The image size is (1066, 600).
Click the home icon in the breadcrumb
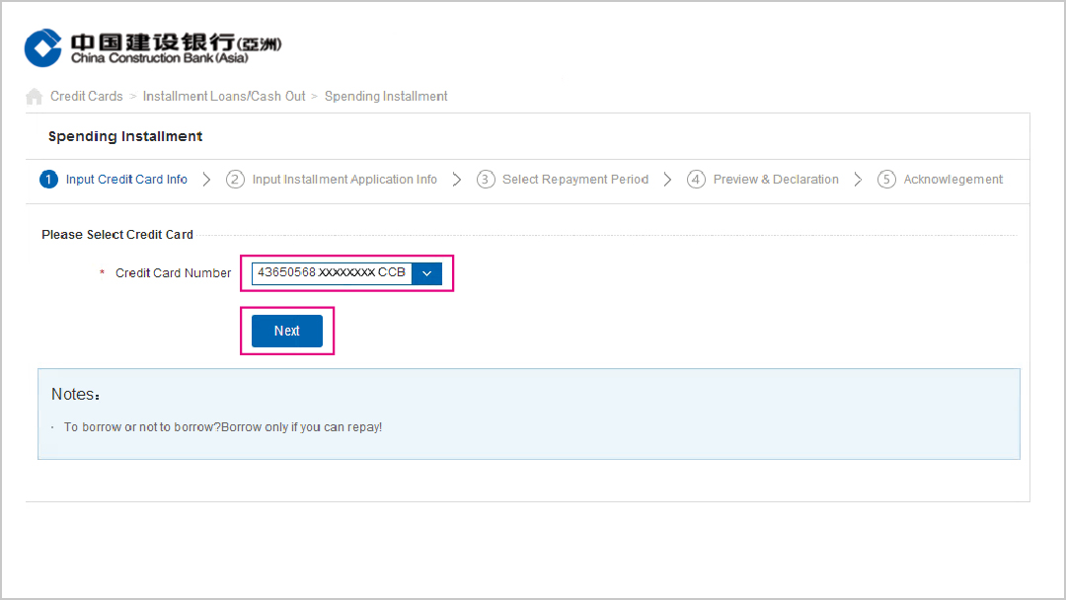(x=34, y=97)
